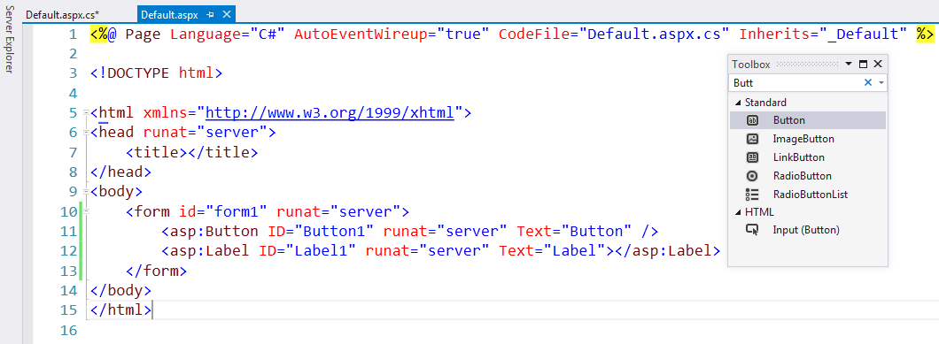This screenshot has width=939, height=344.
Task: Click the CodeFile attribute value Default.aspx.cs
Action: pos(655,34)
